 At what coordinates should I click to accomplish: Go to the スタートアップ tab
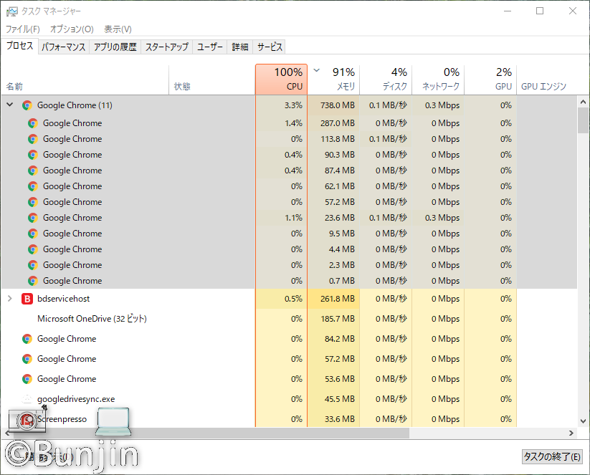167,47
